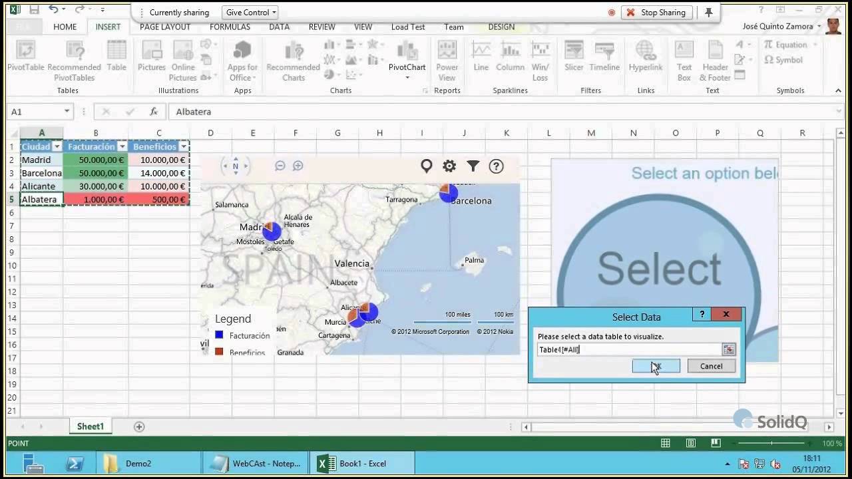Screen dimensions: 852x479
Task: Open map settings gear icon
Action: [x=449, y=166]
